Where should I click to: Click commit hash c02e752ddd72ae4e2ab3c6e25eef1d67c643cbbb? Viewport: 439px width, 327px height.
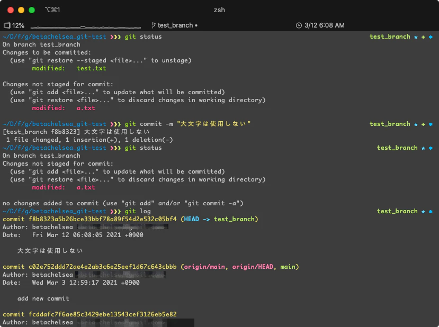pos(103,267)
